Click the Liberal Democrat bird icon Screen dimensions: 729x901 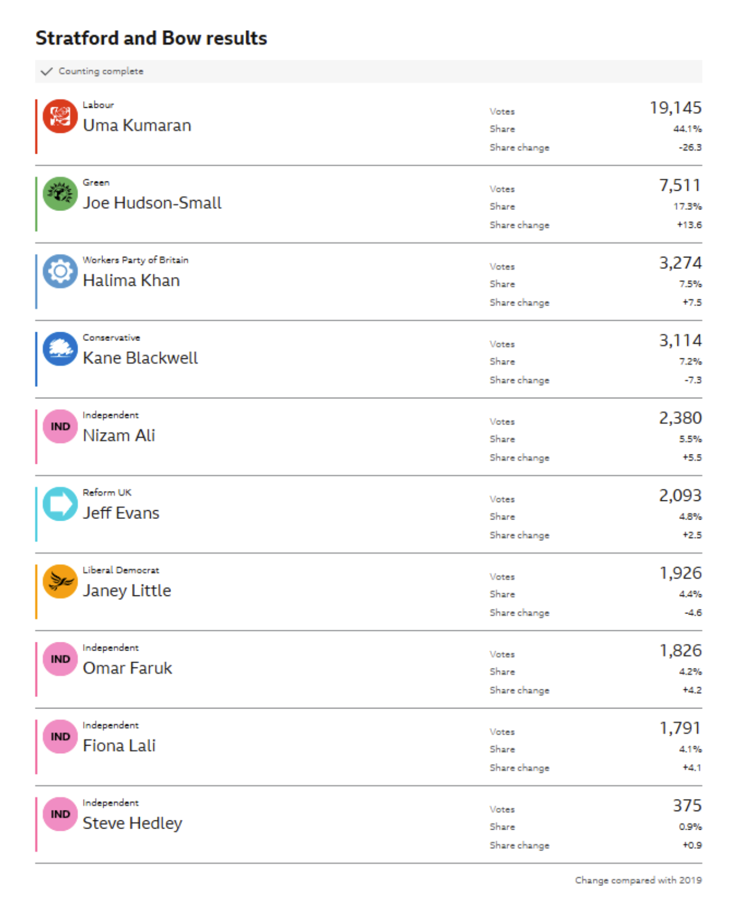60,582
